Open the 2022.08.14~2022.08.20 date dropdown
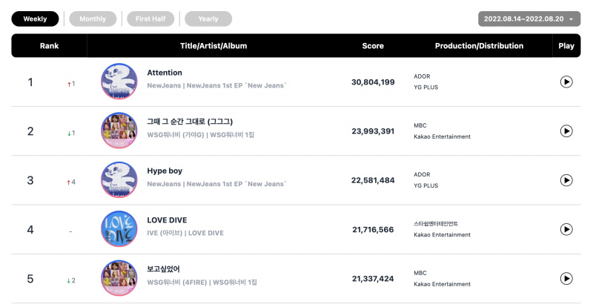Image resolution: width=593 pixels, height=307 pixels. click(529, 19)
